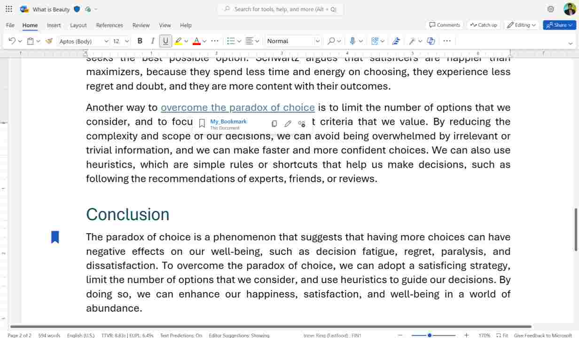579x338 pixels.
Task: Copy link icon in bookmark popup
Action: (x=274, y=124)
